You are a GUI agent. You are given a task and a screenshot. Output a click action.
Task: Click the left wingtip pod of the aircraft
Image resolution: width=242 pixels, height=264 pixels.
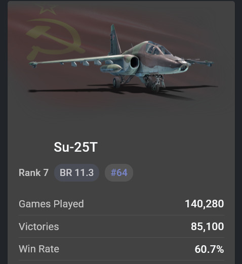click(x=33, y=64)
